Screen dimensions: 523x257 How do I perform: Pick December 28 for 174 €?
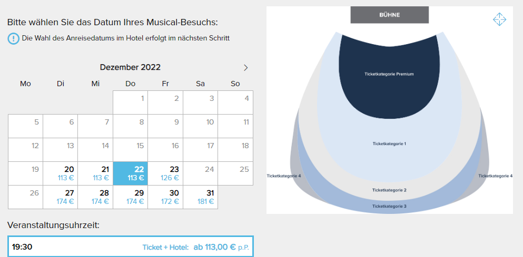tap(95, 197)
